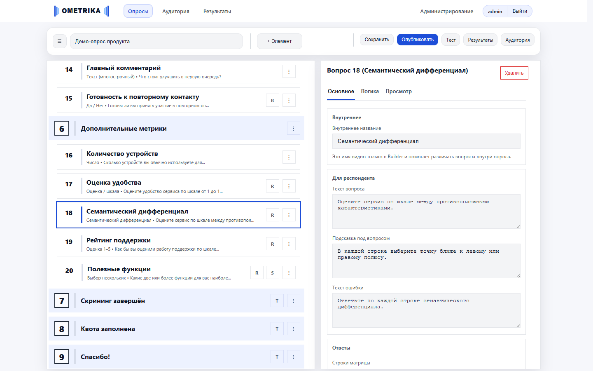The height and width of the screenshot is (371, 593).
Task: Open Результаты in top navigation
Action: pyautogui.click(x=217, y=12)
